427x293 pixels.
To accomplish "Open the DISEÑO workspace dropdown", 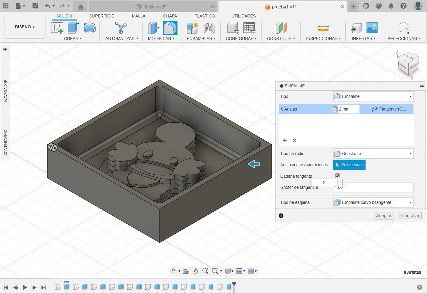I will 25,27.
